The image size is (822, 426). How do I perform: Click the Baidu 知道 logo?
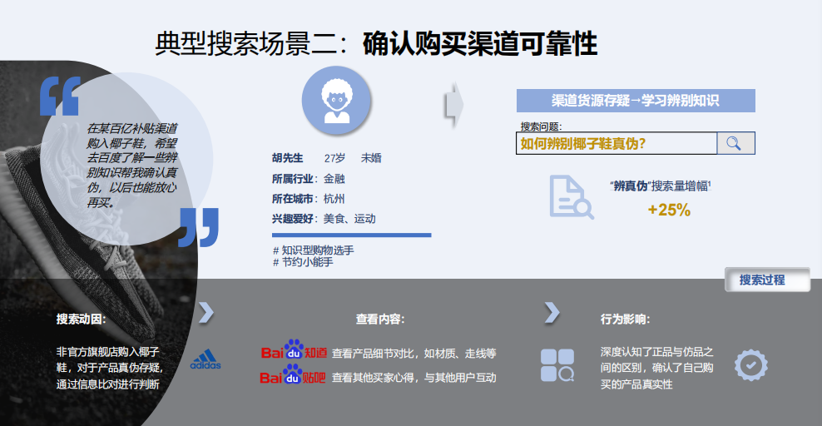point(294,350)
